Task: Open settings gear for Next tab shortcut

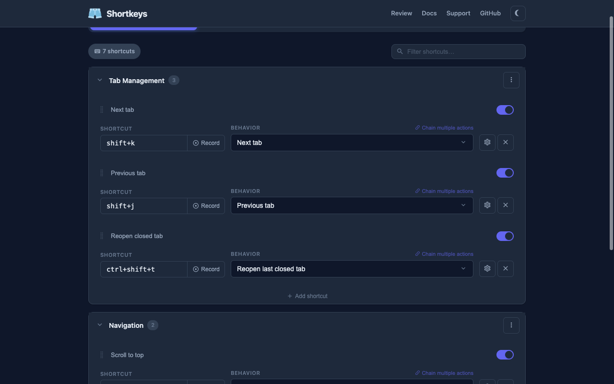Action: (x=487, y=143)
